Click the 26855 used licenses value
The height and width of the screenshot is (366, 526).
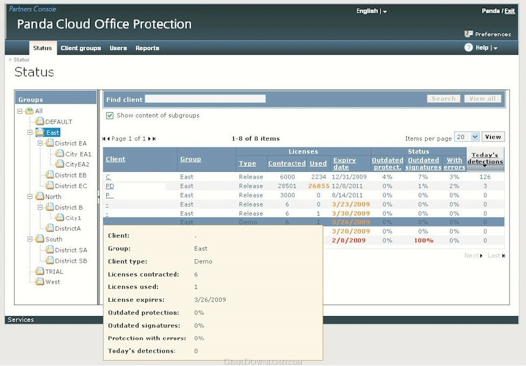319,186
